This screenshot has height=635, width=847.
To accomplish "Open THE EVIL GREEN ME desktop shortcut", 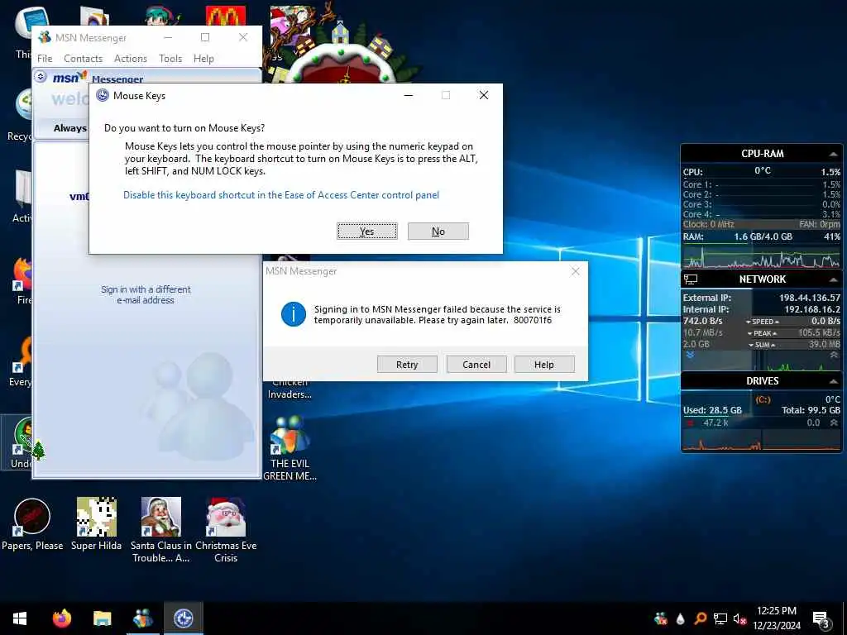I will (290, 449).
